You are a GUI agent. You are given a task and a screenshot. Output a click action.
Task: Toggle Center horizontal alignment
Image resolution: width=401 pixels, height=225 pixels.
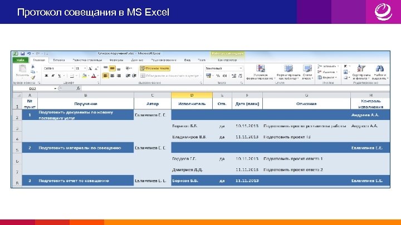point(112,76)
